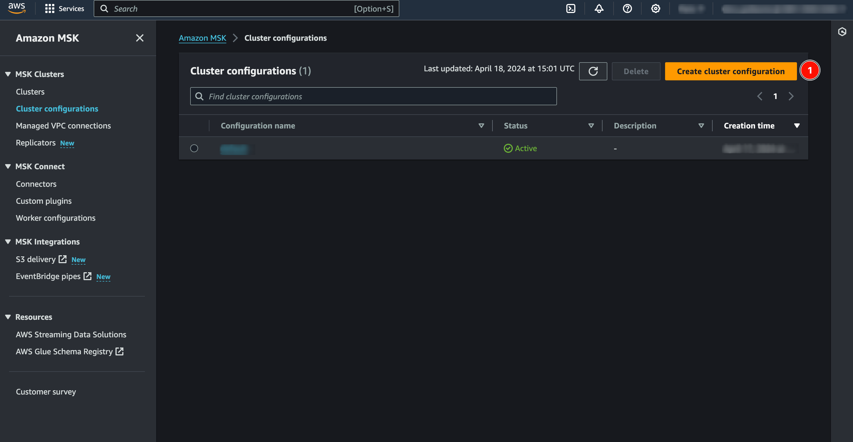
Task: Open Cluster configurations sidebar item
Action: pos(57,109)
